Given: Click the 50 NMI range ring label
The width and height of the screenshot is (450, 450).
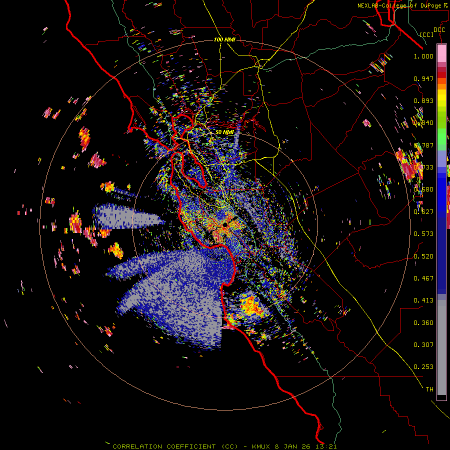Looking at the screenshot, I should pos(224,132).
